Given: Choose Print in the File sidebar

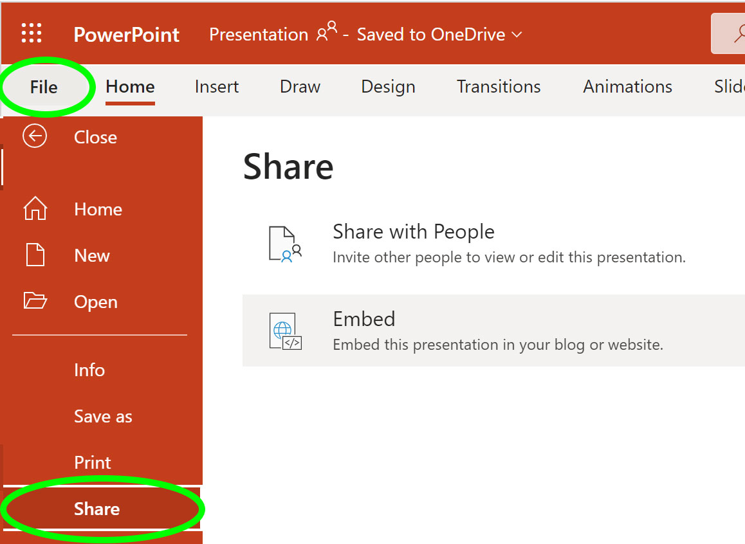Looking at the screenshot, I should 93,462.
